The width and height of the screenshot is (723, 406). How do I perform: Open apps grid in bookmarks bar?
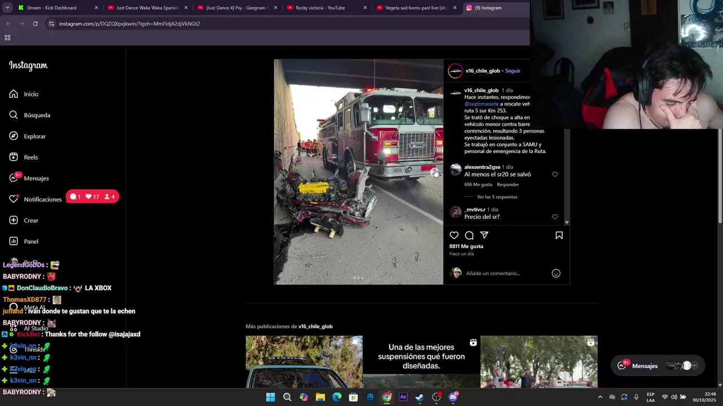click(x=7, y=38)
